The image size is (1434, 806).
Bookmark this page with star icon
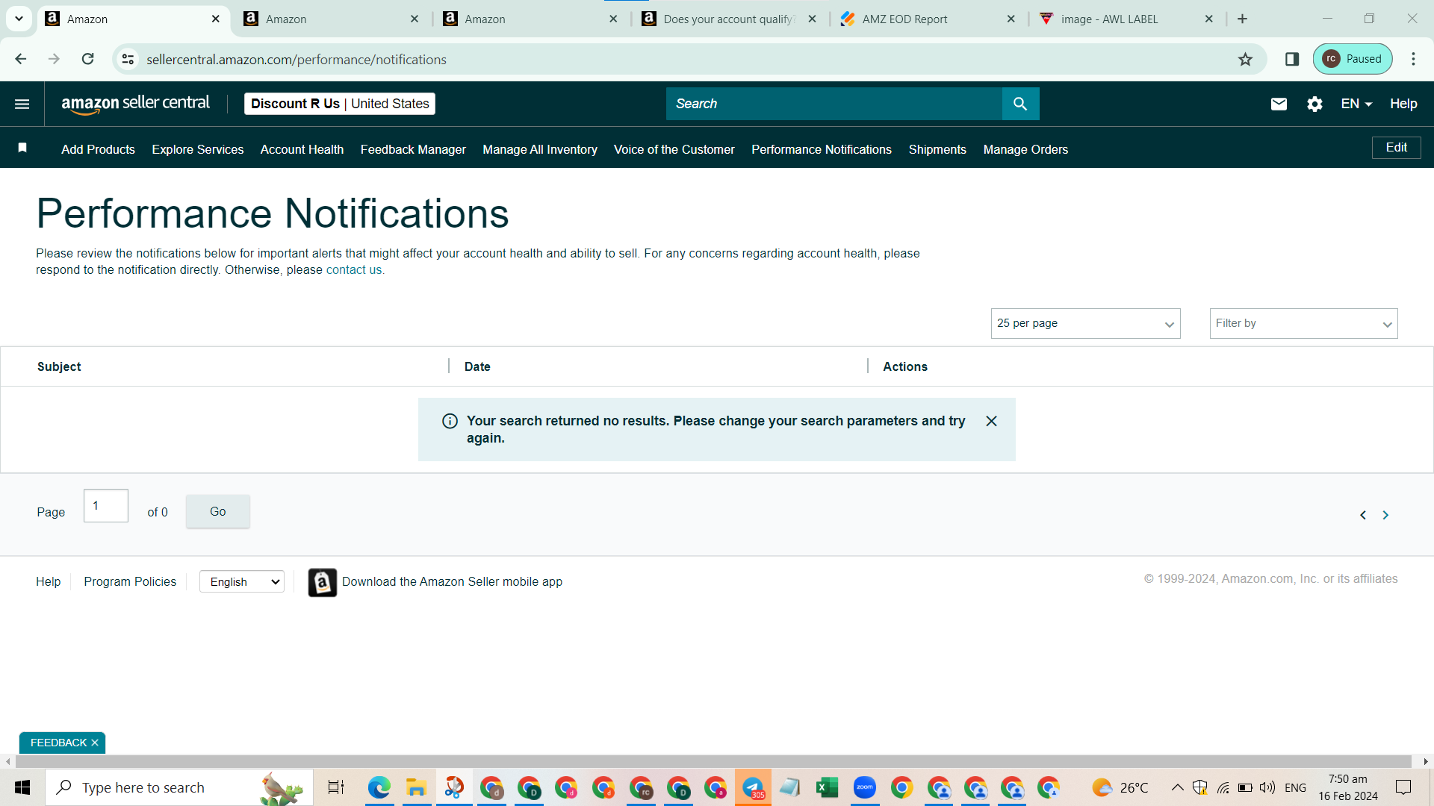coord(1245,59)
